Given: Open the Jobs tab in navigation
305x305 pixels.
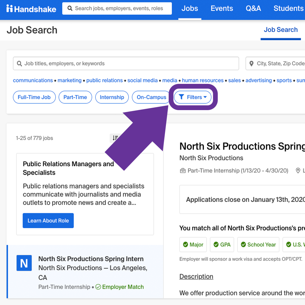Looking at the screenshot, I should tap(190, 8).
